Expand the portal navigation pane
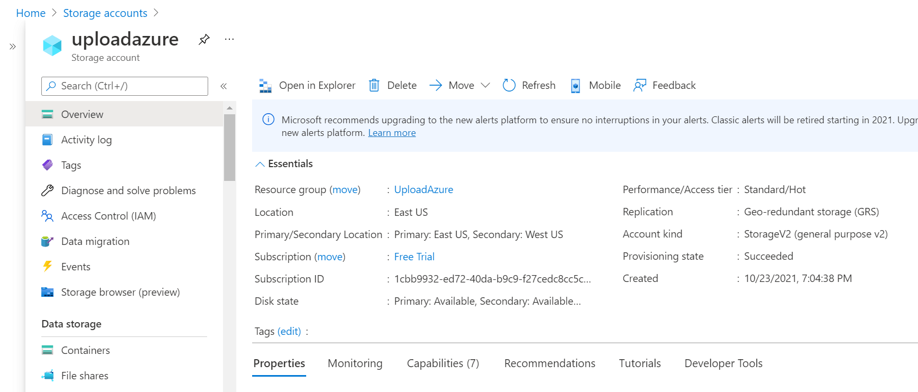This screenshot has width=918, height=392. point(13,47)
